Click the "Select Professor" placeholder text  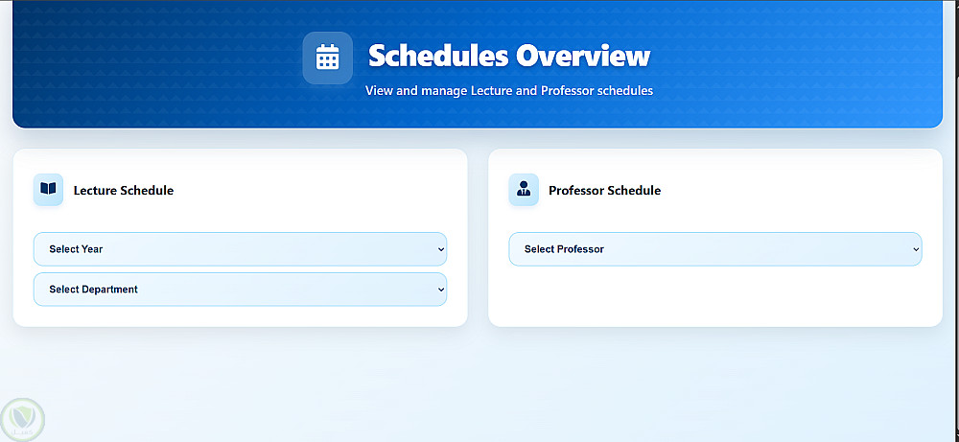pos(564,249)
